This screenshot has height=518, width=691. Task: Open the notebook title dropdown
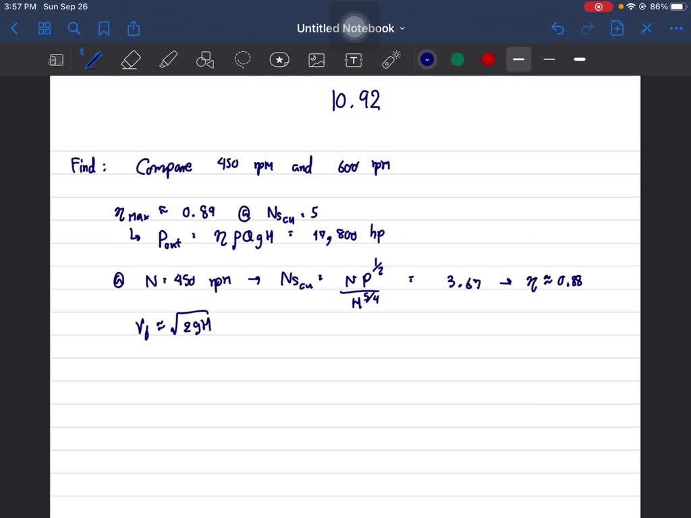[x=402, y=28]
